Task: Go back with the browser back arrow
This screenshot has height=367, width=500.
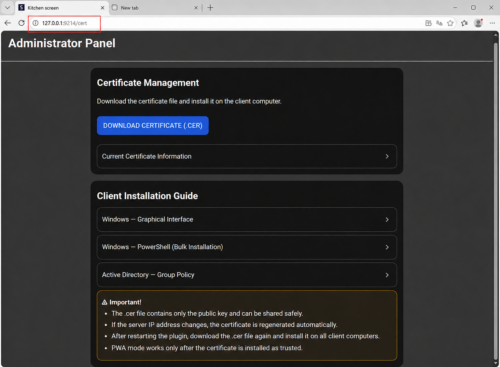Action: click(x=8, y=23)
